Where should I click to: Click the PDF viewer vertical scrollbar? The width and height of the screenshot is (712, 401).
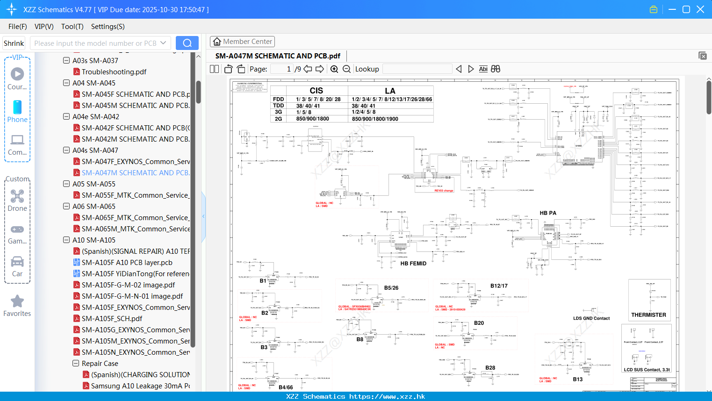click(709, 98)
